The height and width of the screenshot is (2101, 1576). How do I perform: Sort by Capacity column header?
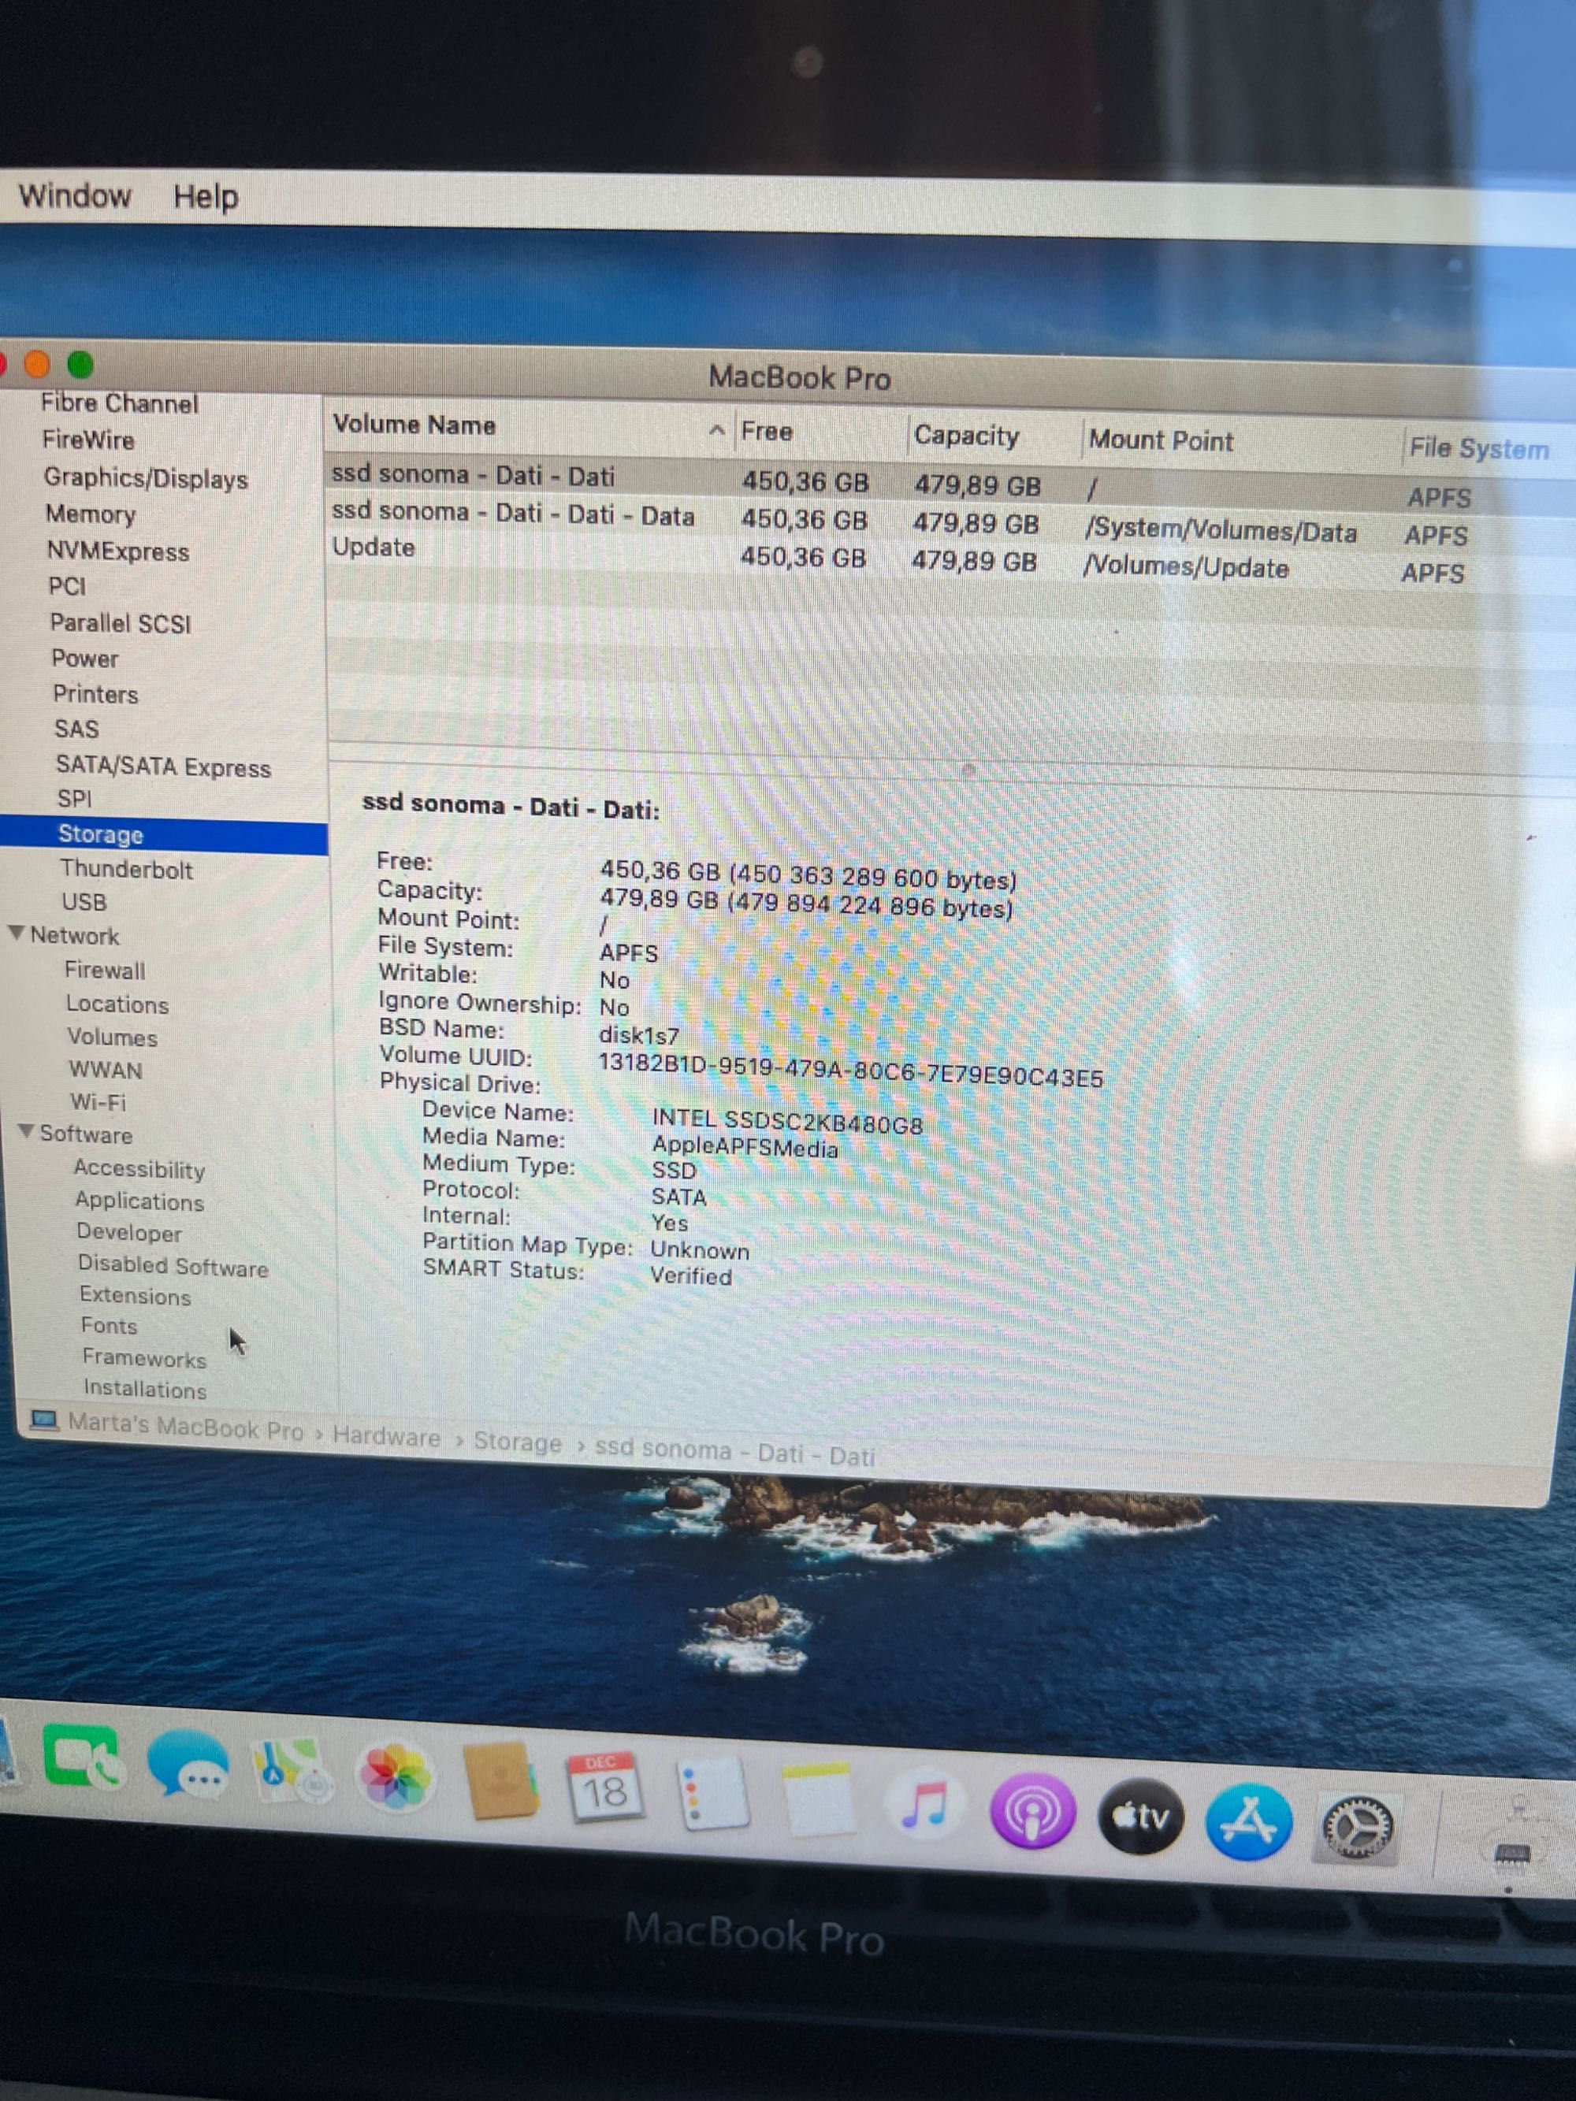966,436
